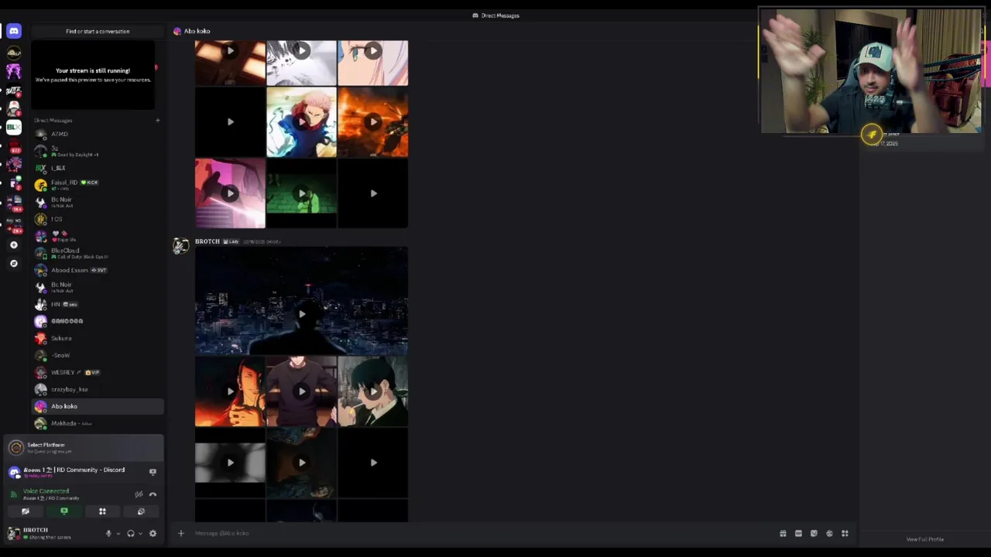
Task: Open Abood Essam direct message
Action: 98,270
